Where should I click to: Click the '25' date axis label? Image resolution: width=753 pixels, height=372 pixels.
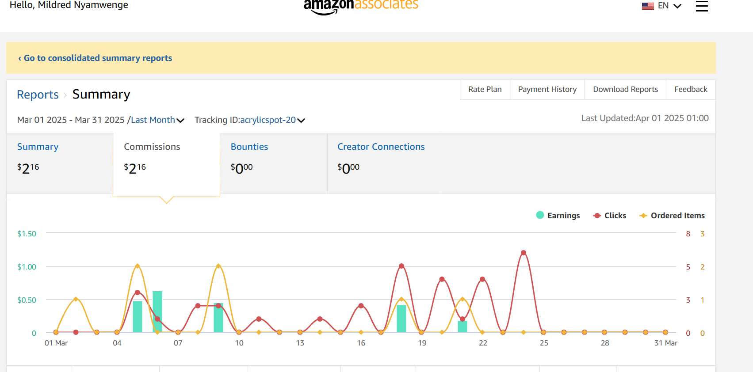(544, 343)
